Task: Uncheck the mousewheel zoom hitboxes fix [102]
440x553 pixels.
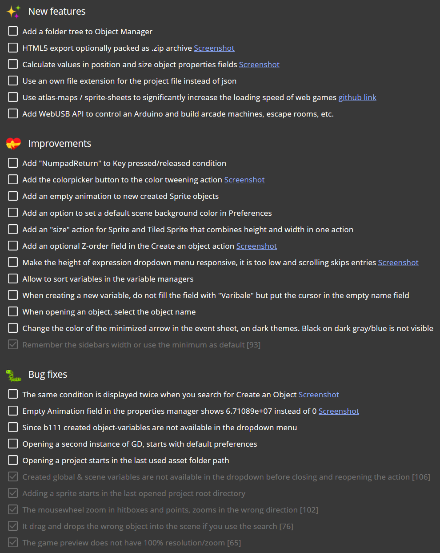Action: click(12, 509)
